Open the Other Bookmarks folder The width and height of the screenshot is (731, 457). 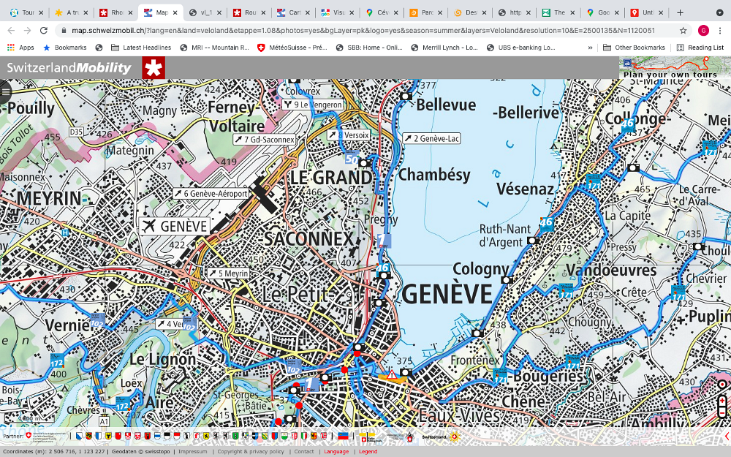click(x=634, y=48)
